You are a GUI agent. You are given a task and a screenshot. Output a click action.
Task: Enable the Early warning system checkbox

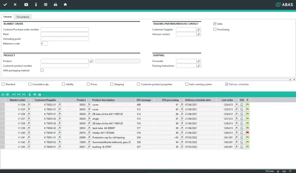[187, 84]
